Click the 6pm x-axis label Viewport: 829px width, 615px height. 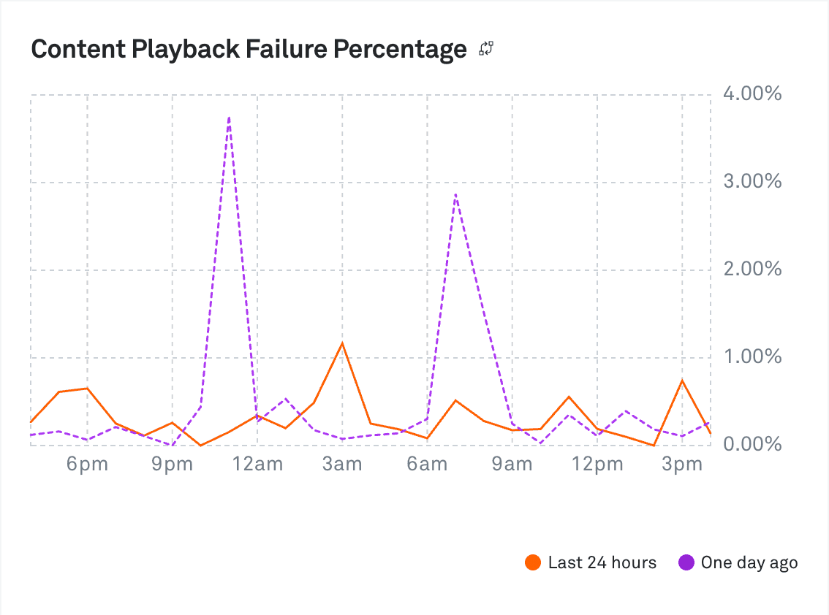[x=87, y=465]
